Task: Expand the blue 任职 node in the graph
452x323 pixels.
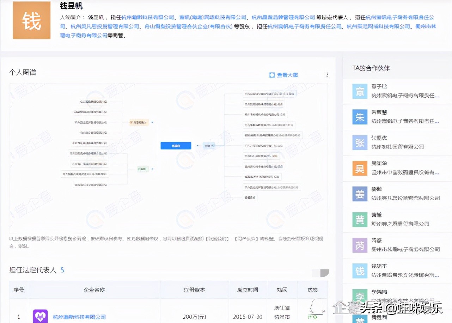Action: [209, 146]
